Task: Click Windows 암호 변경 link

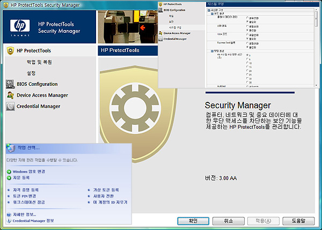Action: click(29, 172)
